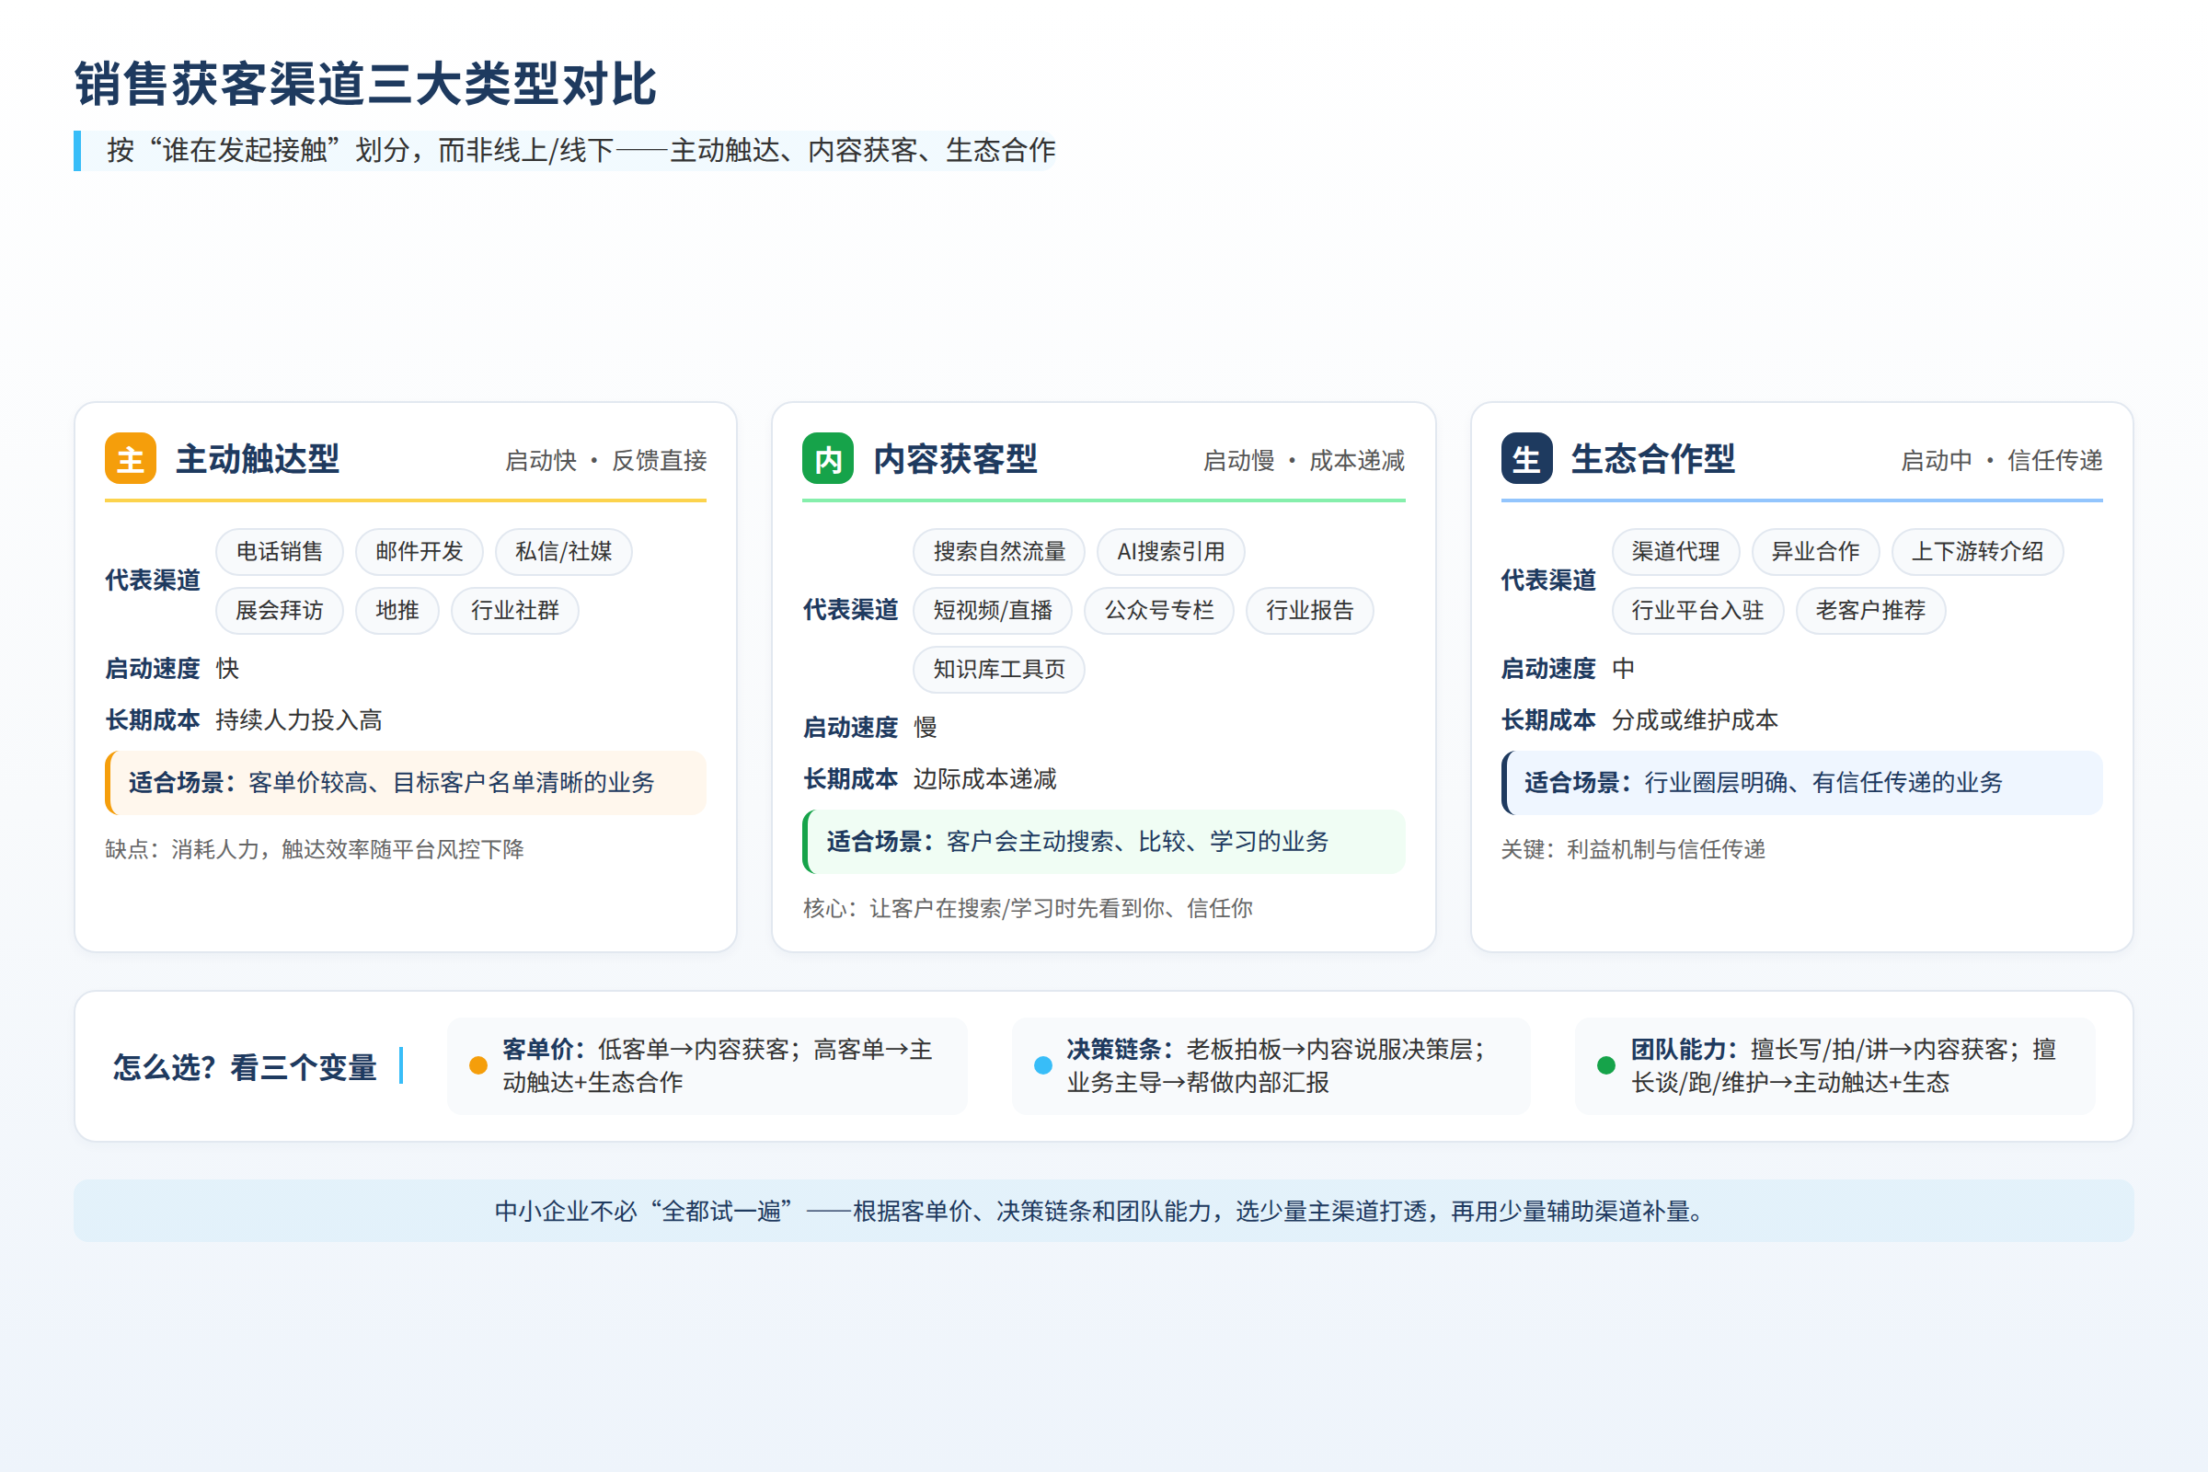This screenshot has height=1472, width=2208.
Task: Select the 邮件开发 chip
Action: click(x=420, y=552)
